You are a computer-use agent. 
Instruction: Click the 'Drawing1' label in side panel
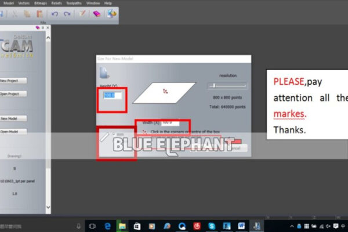[x=14, y=156]
